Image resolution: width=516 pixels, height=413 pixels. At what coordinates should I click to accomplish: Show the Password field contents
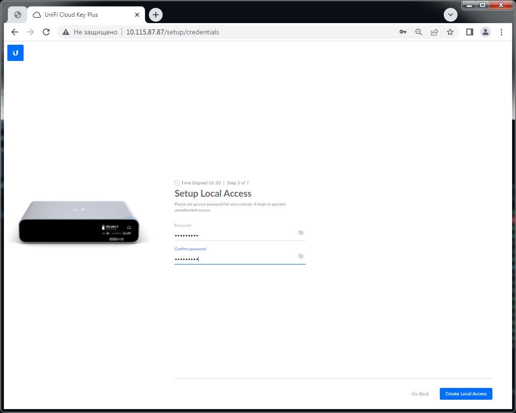coord(301,233)
